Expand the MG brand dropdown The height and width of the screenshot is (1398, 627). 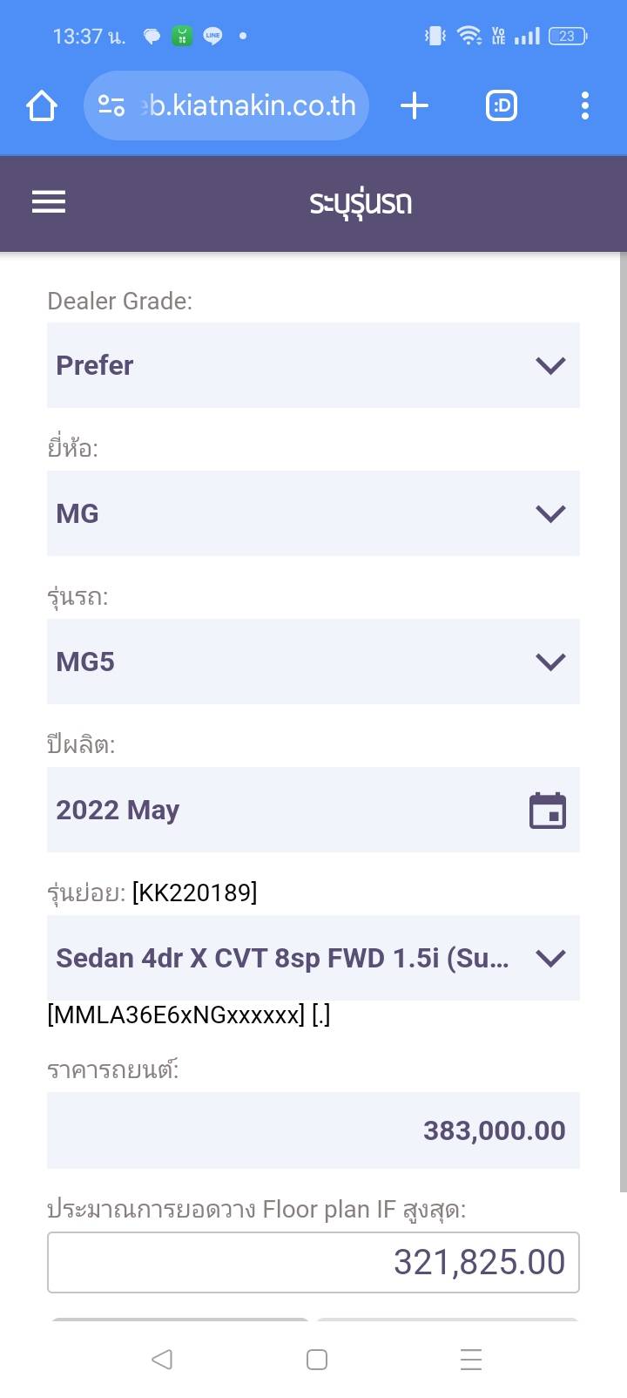[313, 513]
